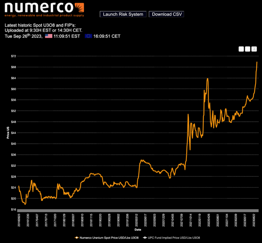The width and height of the screenshot is (262, 243).
Task: Click the circular reset zoom icon
Action: [248, 49]
